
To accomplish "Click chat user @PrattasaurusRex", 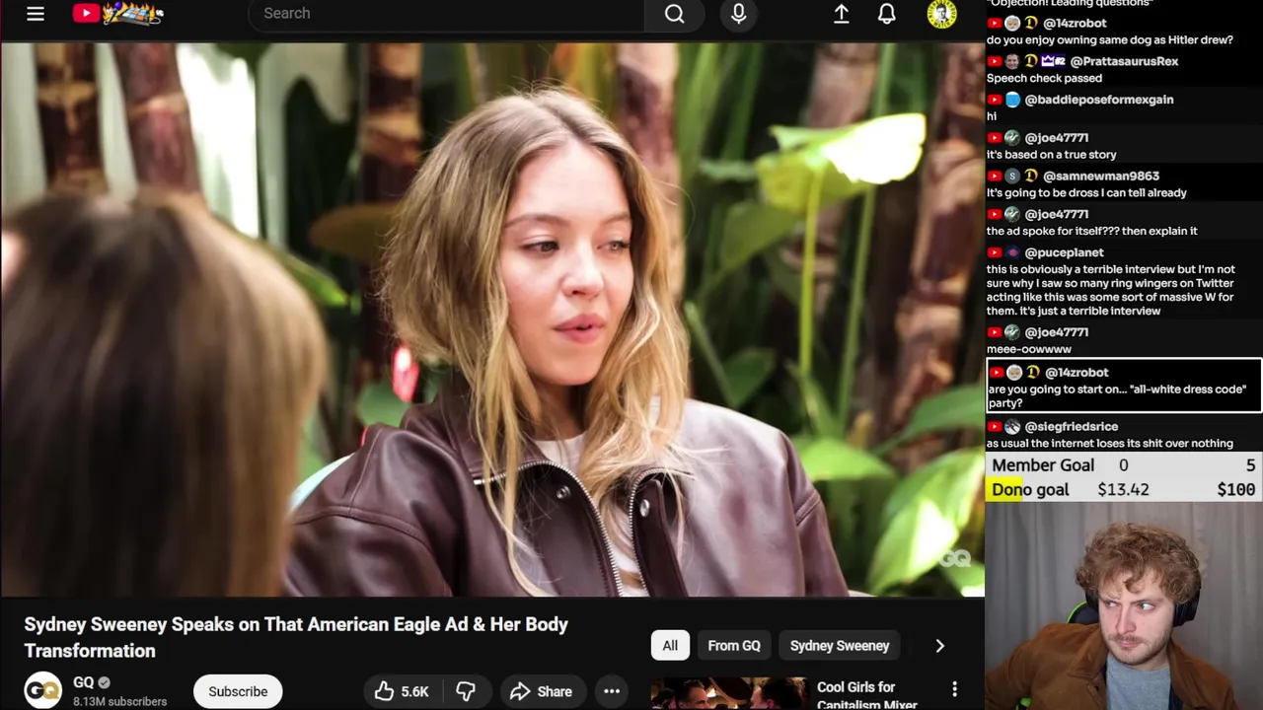I will click(x=1123, y=61).
